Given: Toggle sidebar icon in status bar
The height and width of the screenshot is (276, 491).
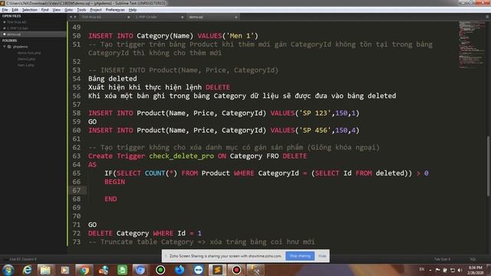Looking at the screenshot, I should tap(5, 259).
